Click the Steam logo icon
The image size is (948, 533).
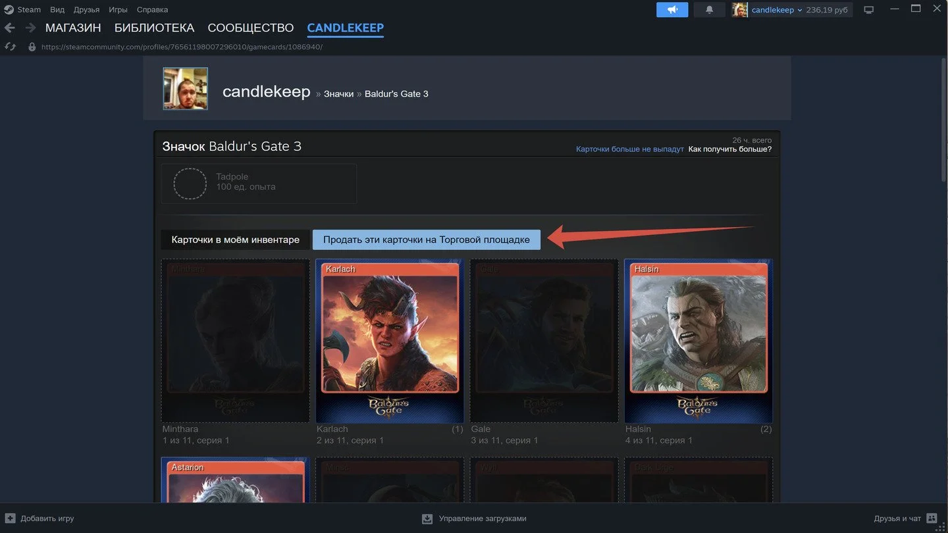[9, 9]
